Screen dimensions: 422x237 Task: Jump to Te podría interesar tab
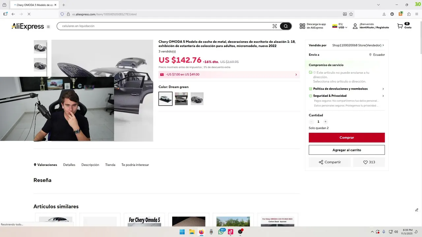click(135, 165)
